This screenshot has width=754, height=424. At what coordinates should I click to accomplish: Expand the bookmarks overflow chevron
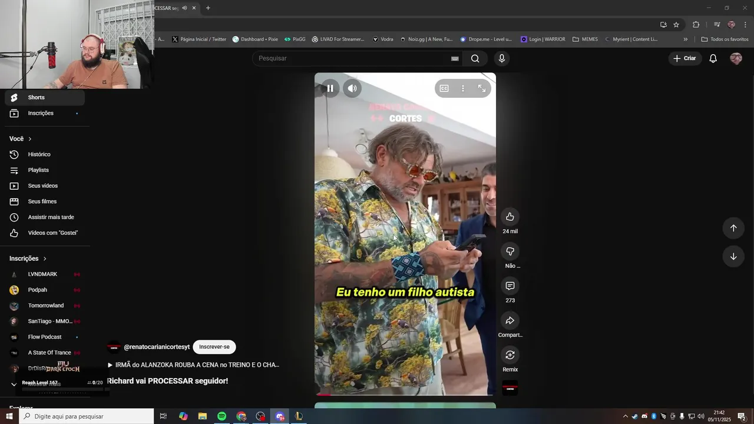pos(685,39)
